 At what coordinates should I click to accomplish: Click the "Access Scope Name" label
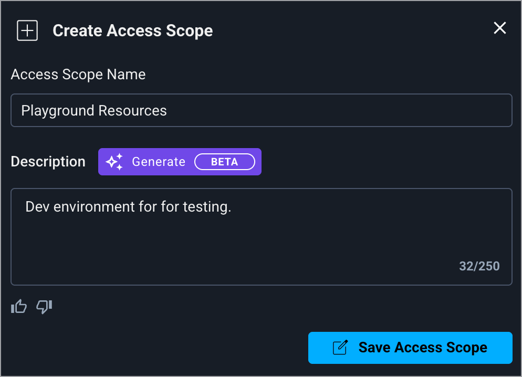(78, 75)
